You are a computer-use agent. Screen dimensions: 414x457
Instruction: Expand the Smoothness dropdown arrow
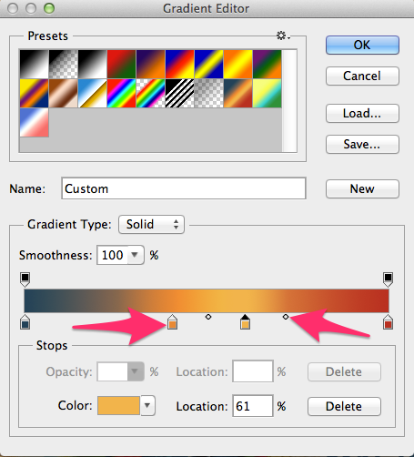click(x=135, y=255)
